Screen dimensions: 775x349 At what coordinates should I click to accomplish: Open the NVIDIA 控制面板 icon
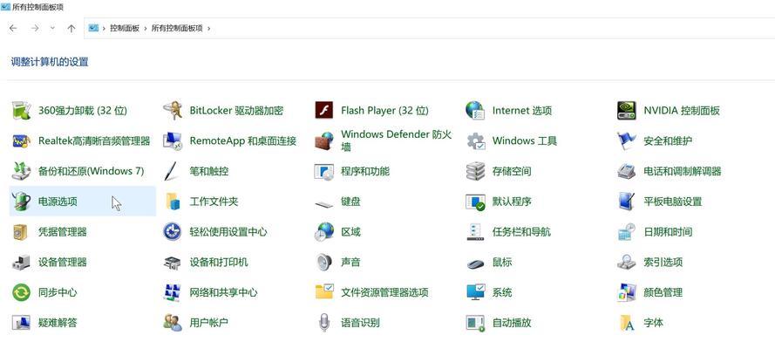click(627, 111)
